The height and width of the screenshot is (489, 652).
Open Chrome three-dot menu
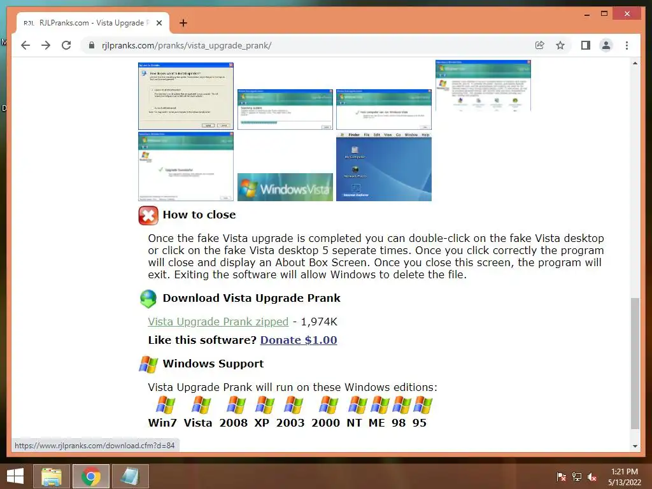click(627, 45)
